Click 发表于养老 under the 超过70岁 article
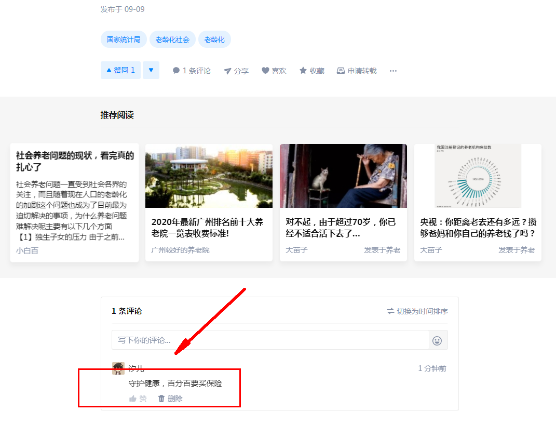 [x=382, y=250]
